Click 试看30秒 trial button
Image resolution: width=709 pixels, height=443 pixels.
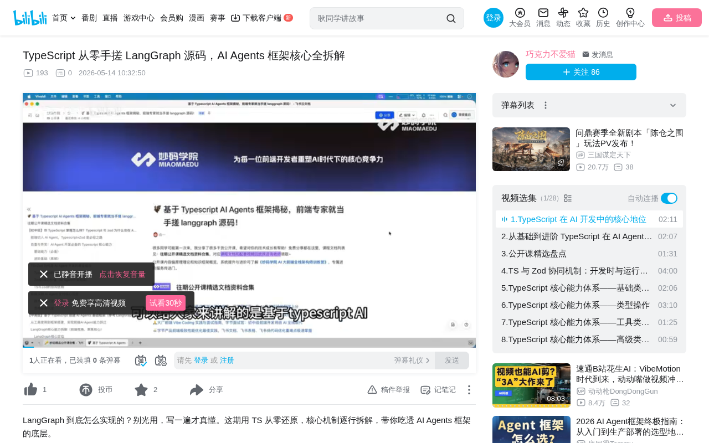[166, 303]
